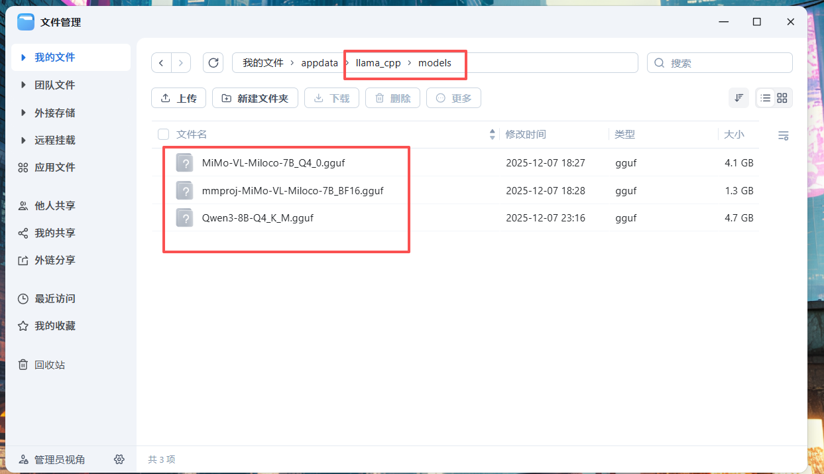Open column settings icon in header
This screenshot has height=474, width=824.
783,135
